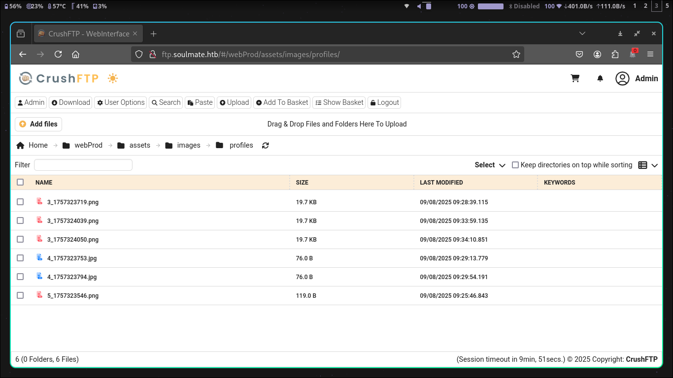
Task: Check the box for 3_1757323719.png
Action: (20, 202)
